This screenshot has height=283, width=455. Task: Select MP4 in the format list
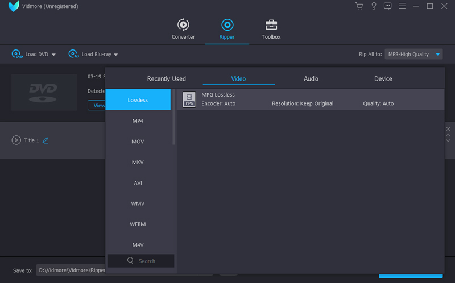[138, 121]
